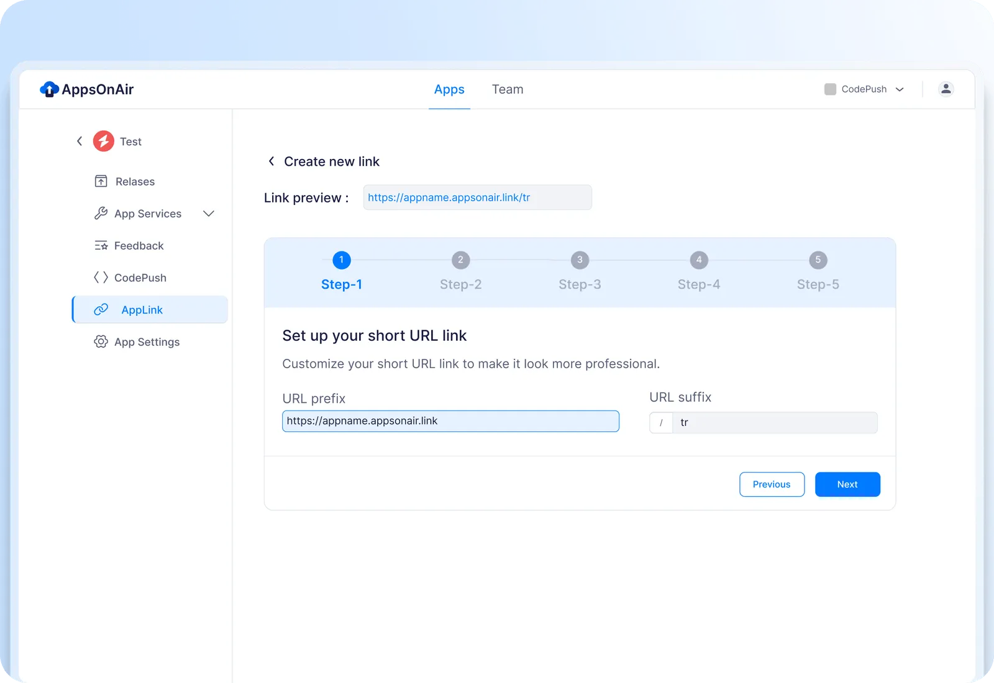The image size is (994, 683).
Task: Jump to step 4 circle
Action: [x=699, y=260]
